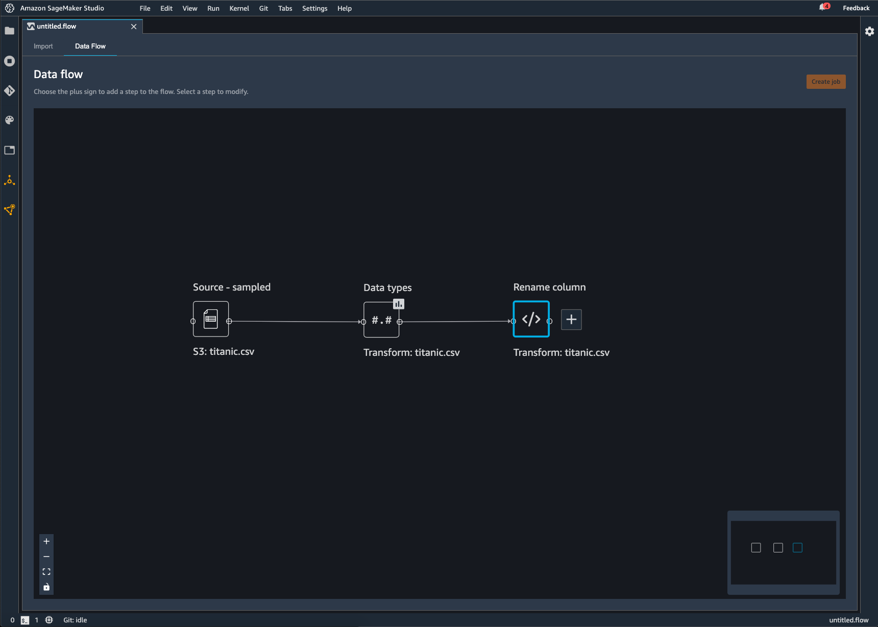Viewport: 878px width, 627px height.
Task: Select the Rename column transform node
Action: [x=531, y=319]
